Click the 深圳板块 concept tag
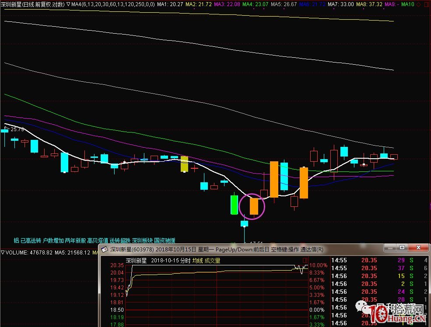Image resolution: width=431 pixels, height=327 pixels. [142, 240]
